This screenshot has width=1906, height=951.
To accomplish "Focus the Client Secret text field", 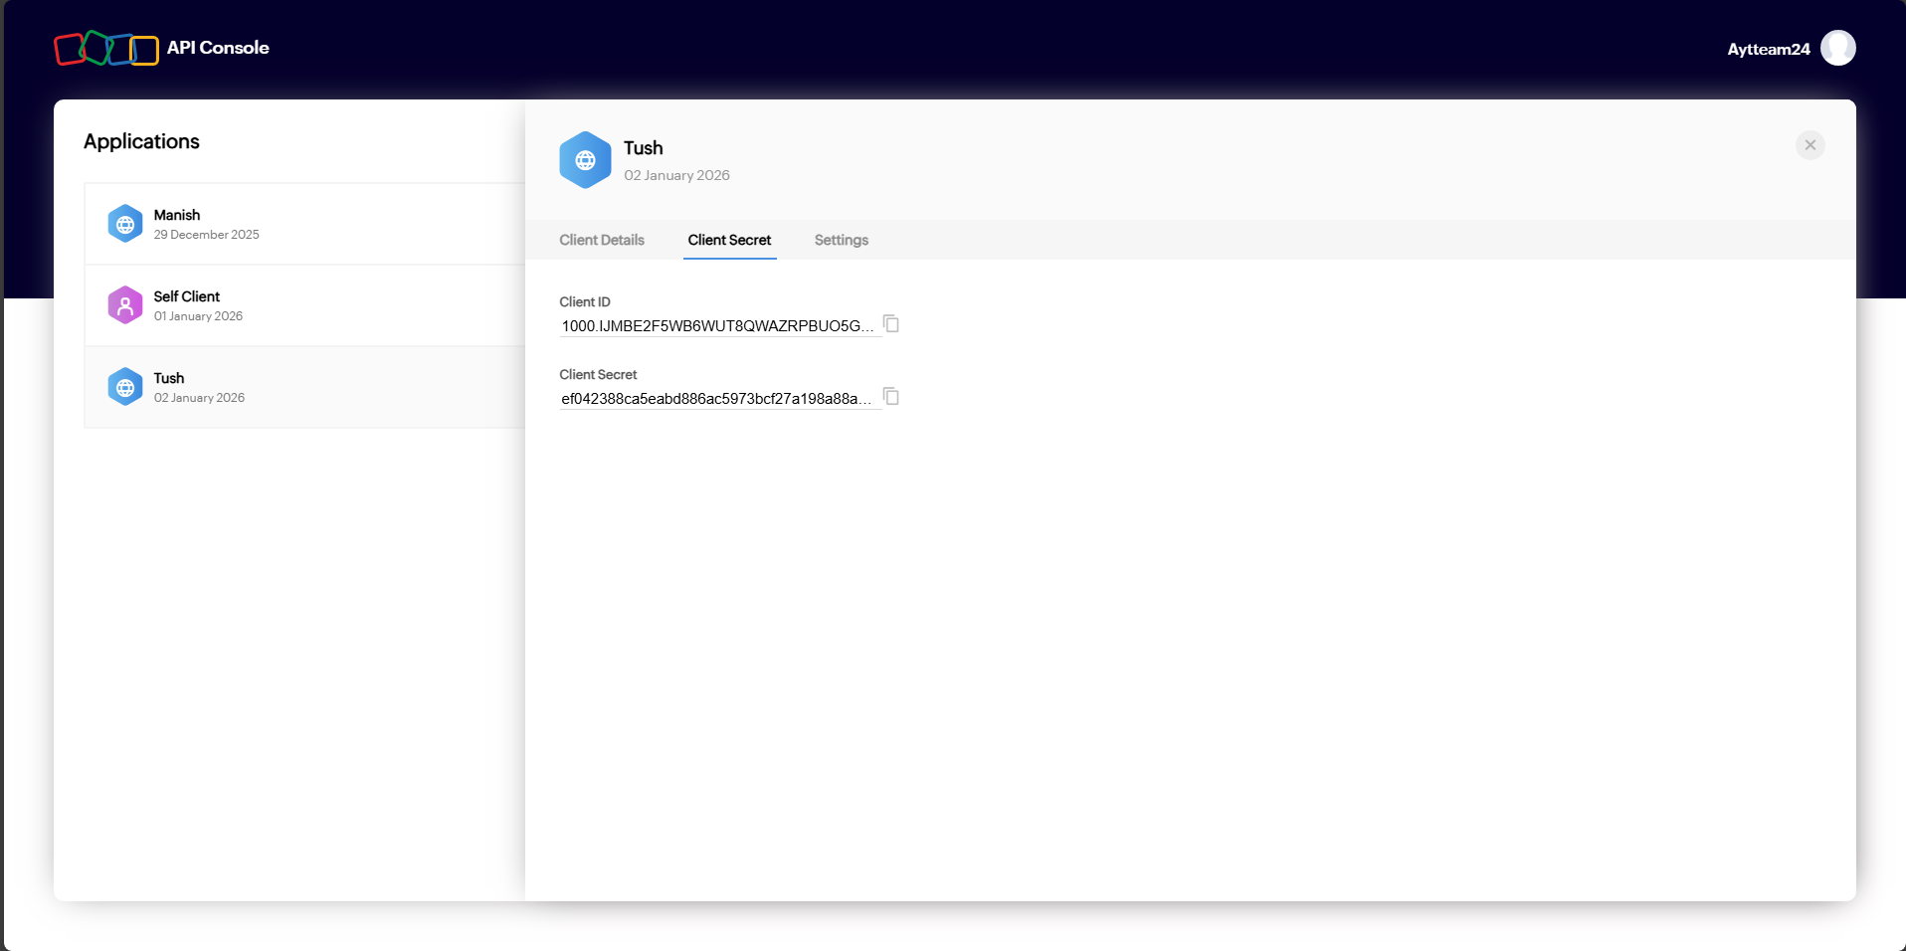I will 718,399.
